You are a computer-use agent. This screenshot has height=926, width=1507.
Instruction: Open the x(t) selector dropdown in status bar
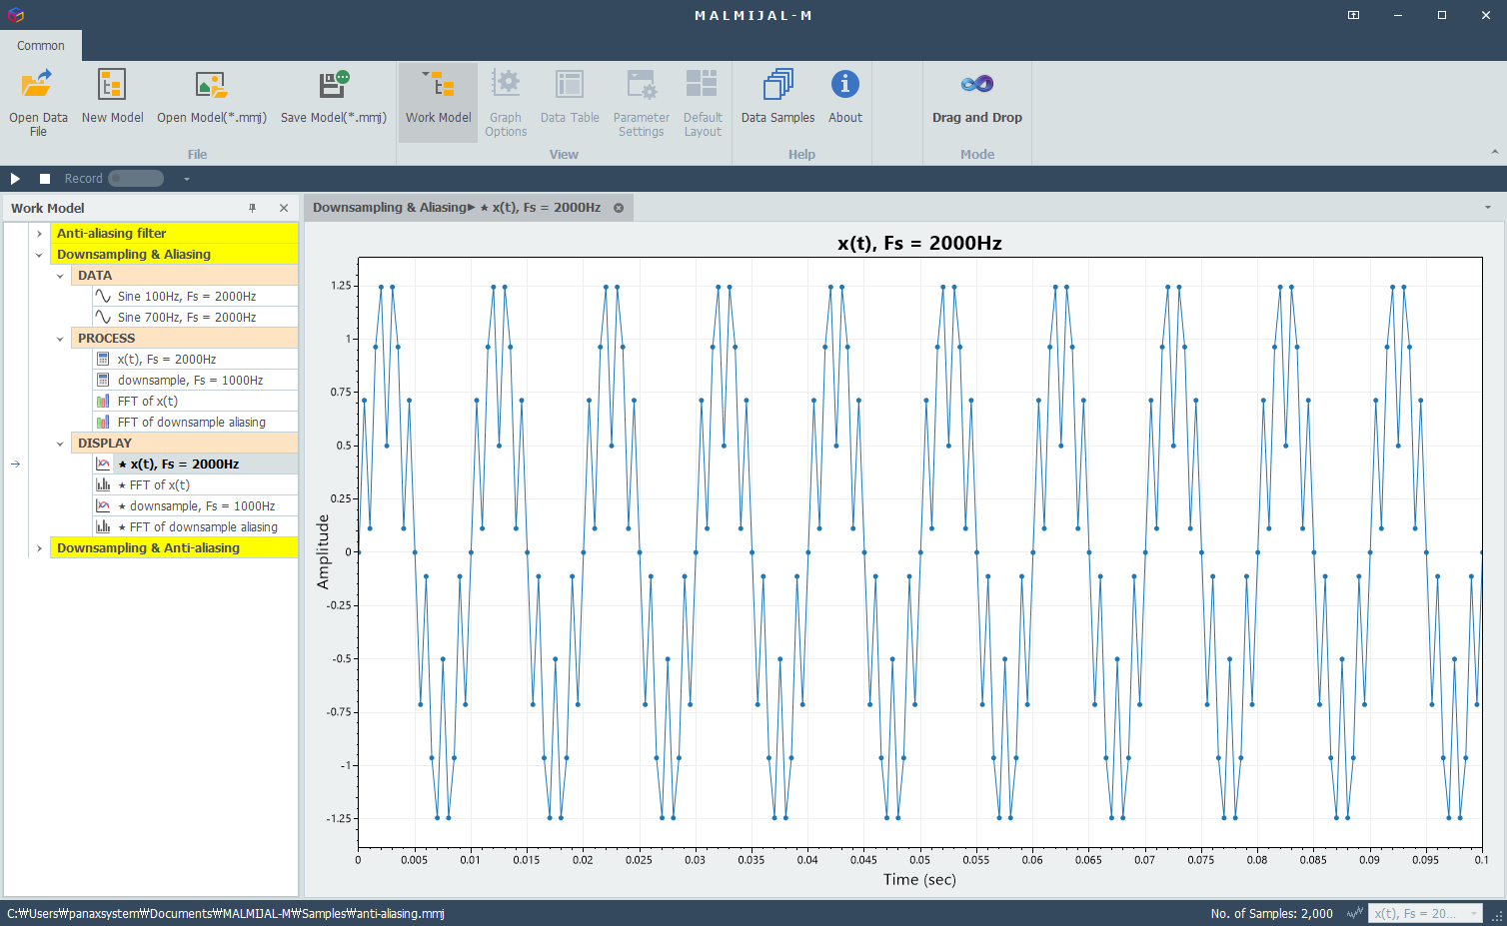coord(1426,913)
